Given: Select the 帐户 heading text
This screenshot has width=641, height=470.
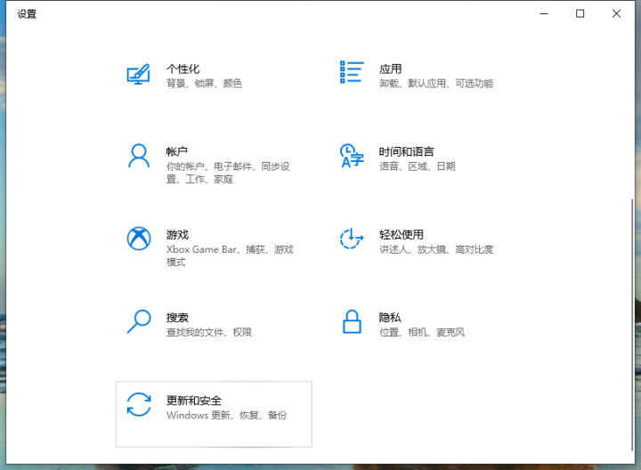Looking at the screenshot, I should (176, 151).
